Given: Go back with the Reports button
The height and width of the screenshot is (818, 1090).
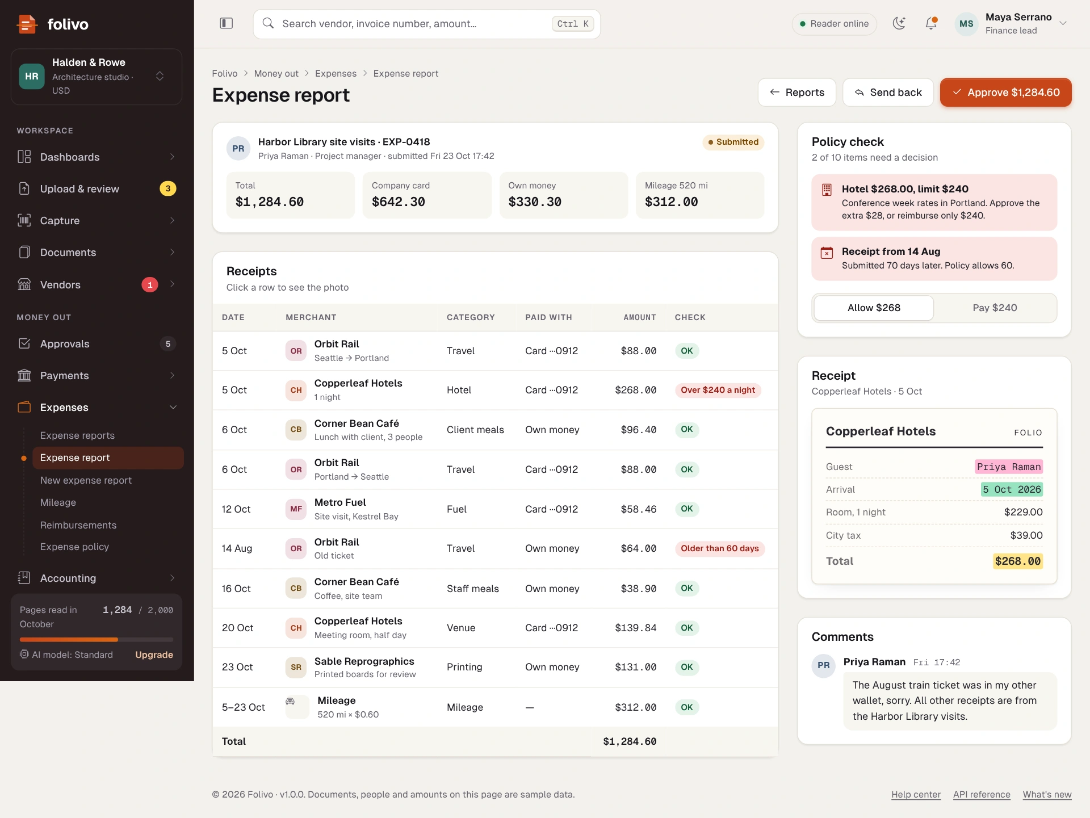Looking at the screenshot, I should click(796, 92).
